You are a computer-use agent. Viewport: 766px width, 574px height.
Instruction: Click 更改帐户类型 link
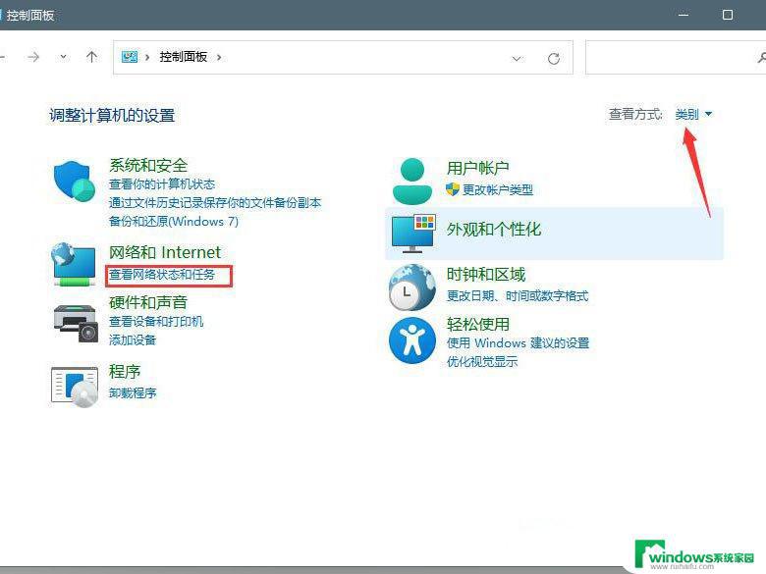tap(498, 189)
